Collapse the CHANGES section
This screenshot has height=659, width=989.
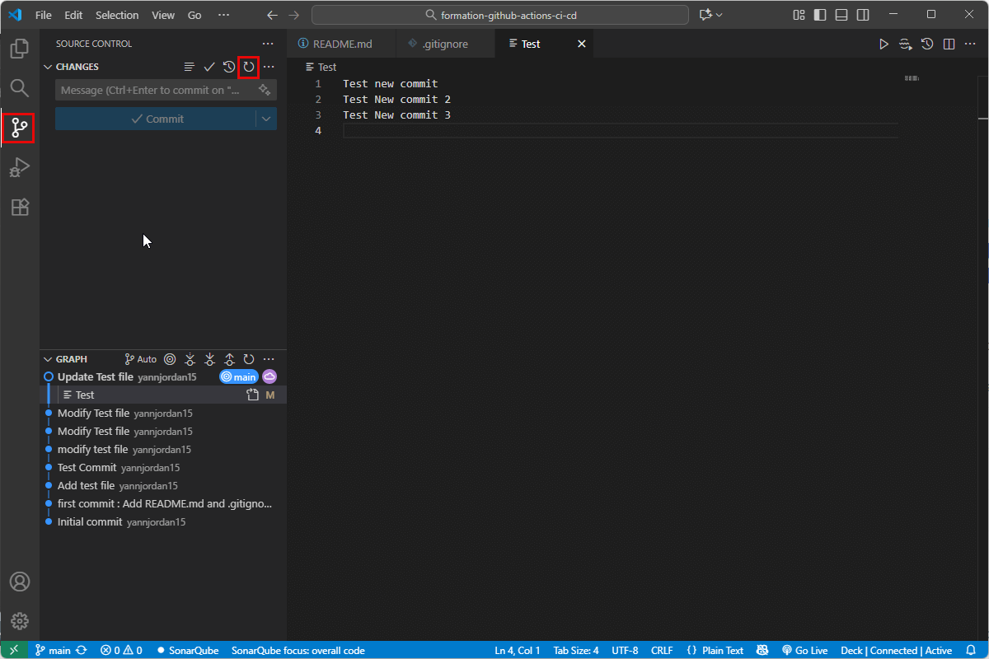click(x=48, y=67)
